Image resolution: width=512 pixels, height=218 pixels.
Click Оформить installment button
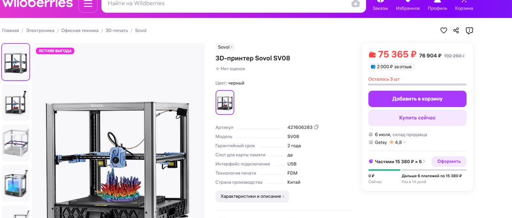coord(449,161)
